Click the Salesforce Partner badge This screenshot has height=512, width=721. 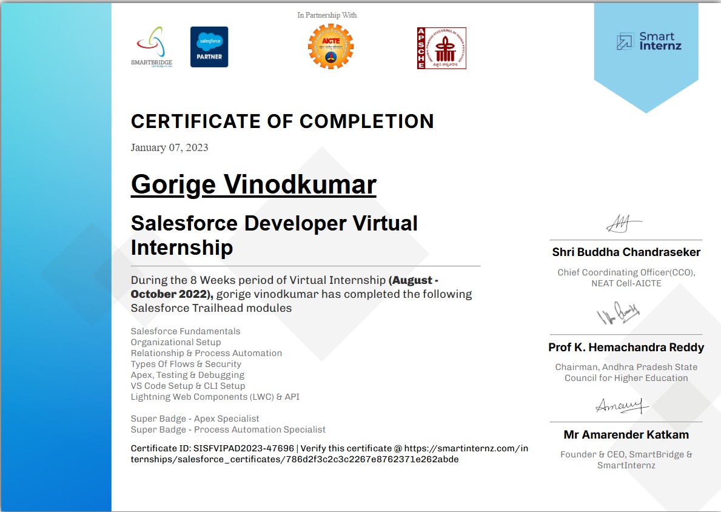click(209, 47)
